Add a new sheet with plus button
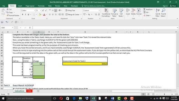Image resolution: width=179 pixels, height=101 pixels. click(38, 91)
